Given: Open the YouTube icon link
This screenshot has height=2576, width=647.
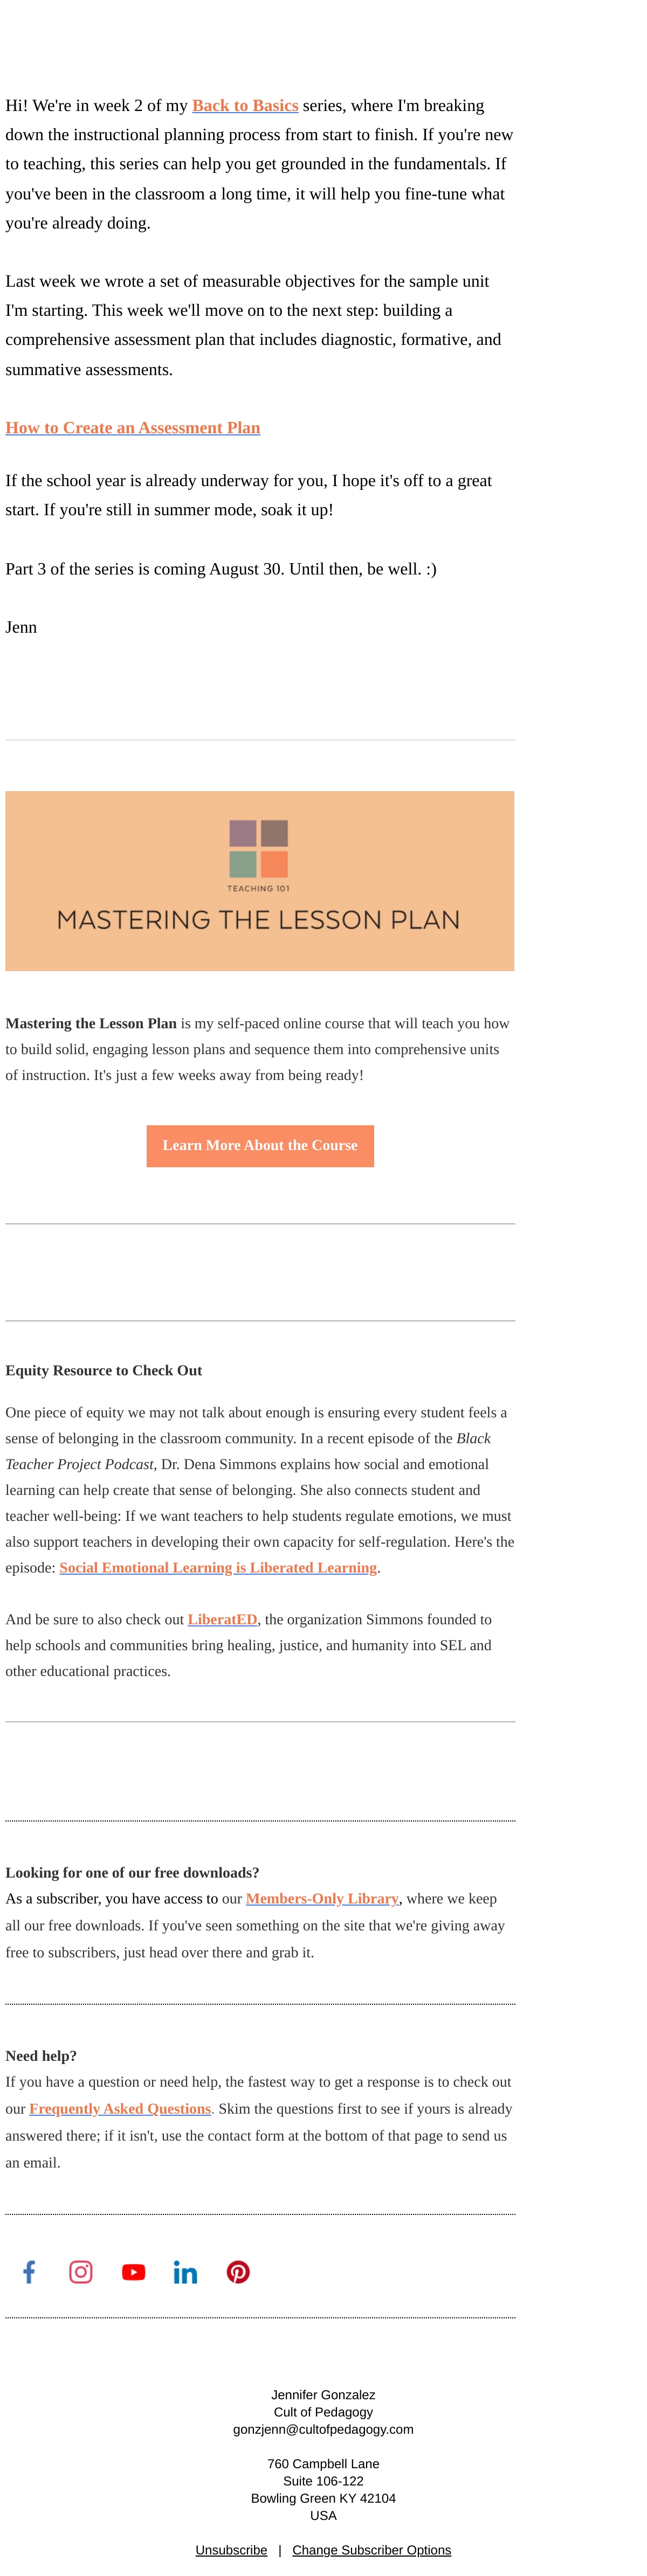Looking at the screenshot, I should click(x=133, y=2272).
